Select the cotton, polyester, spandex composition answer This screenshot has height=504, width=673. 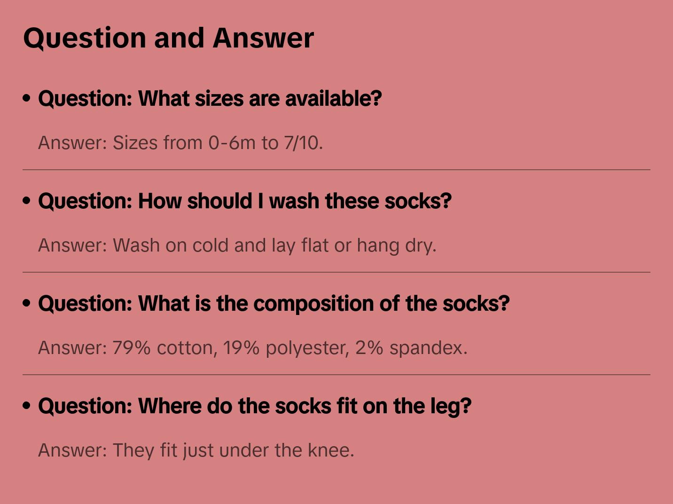(253, 348)
